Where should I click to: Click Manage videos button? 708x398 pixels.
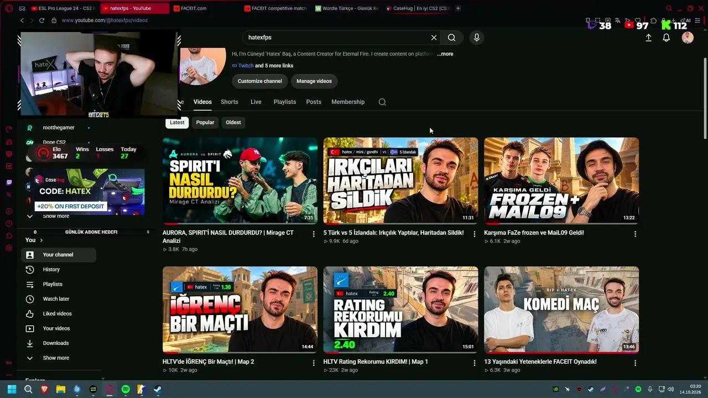314,81
